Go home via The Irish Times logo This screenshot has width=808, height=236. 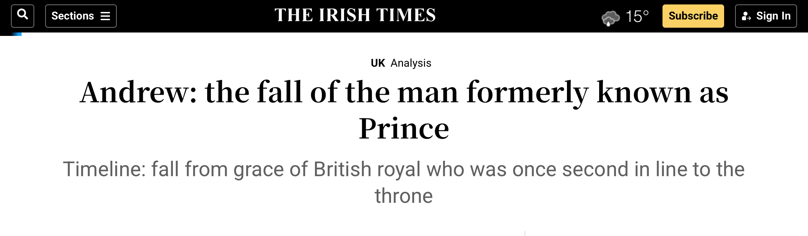(355, 15)
